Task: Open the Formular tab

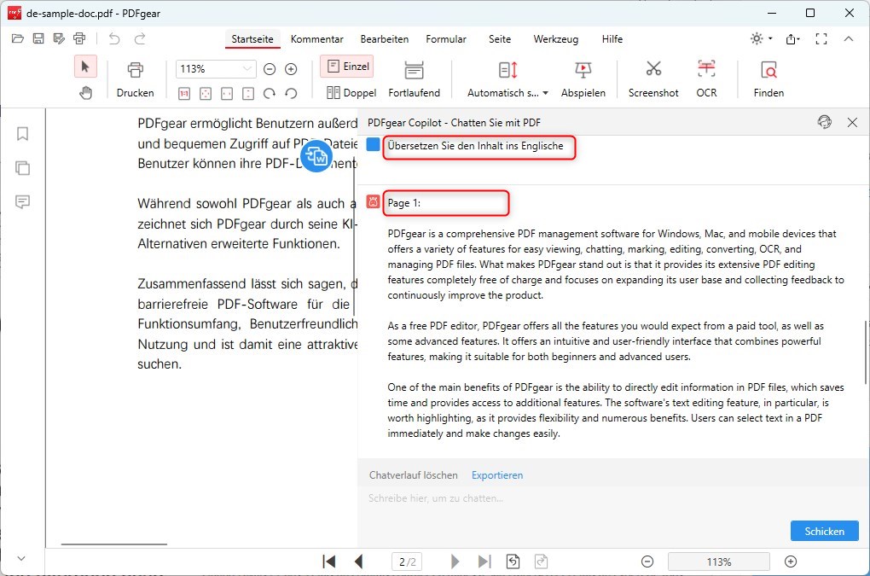Action: tap(446, 39)
